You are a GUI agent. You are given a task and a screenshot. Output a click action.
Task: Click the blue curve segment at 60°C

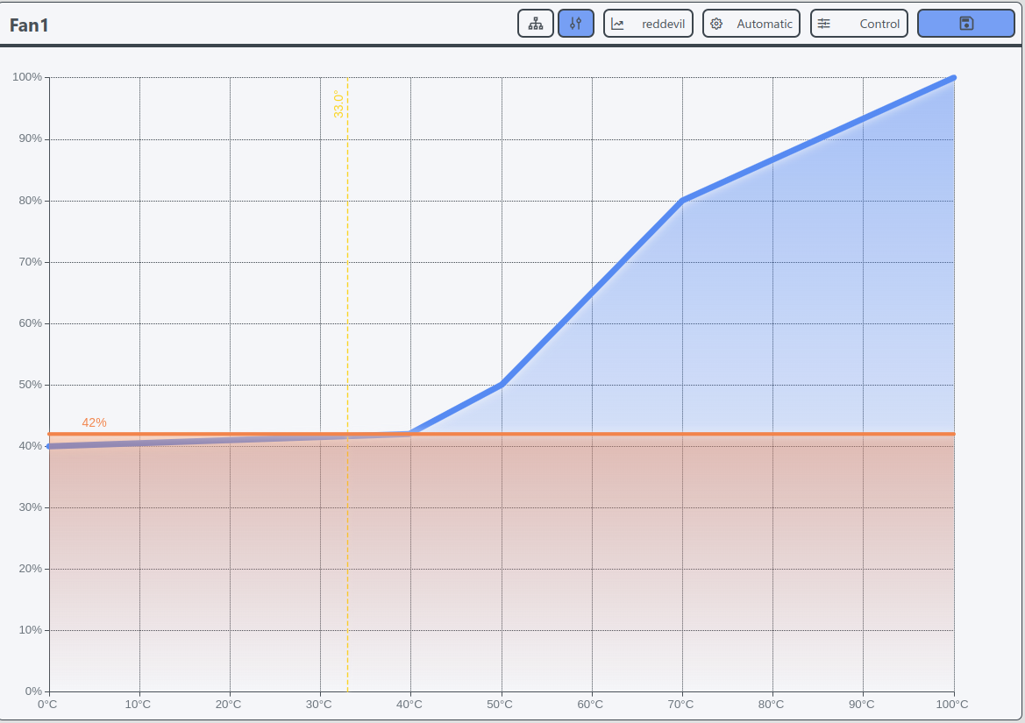pos(592,293)
